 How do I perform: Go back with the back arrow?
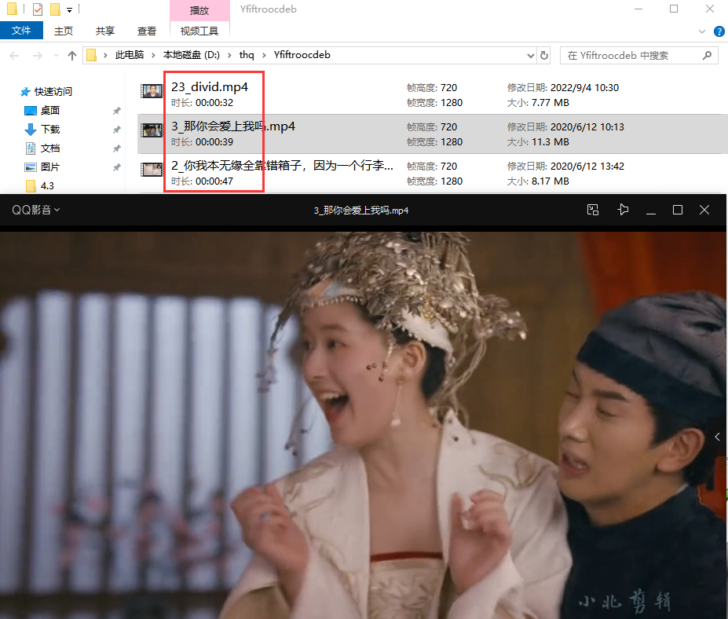14,56
